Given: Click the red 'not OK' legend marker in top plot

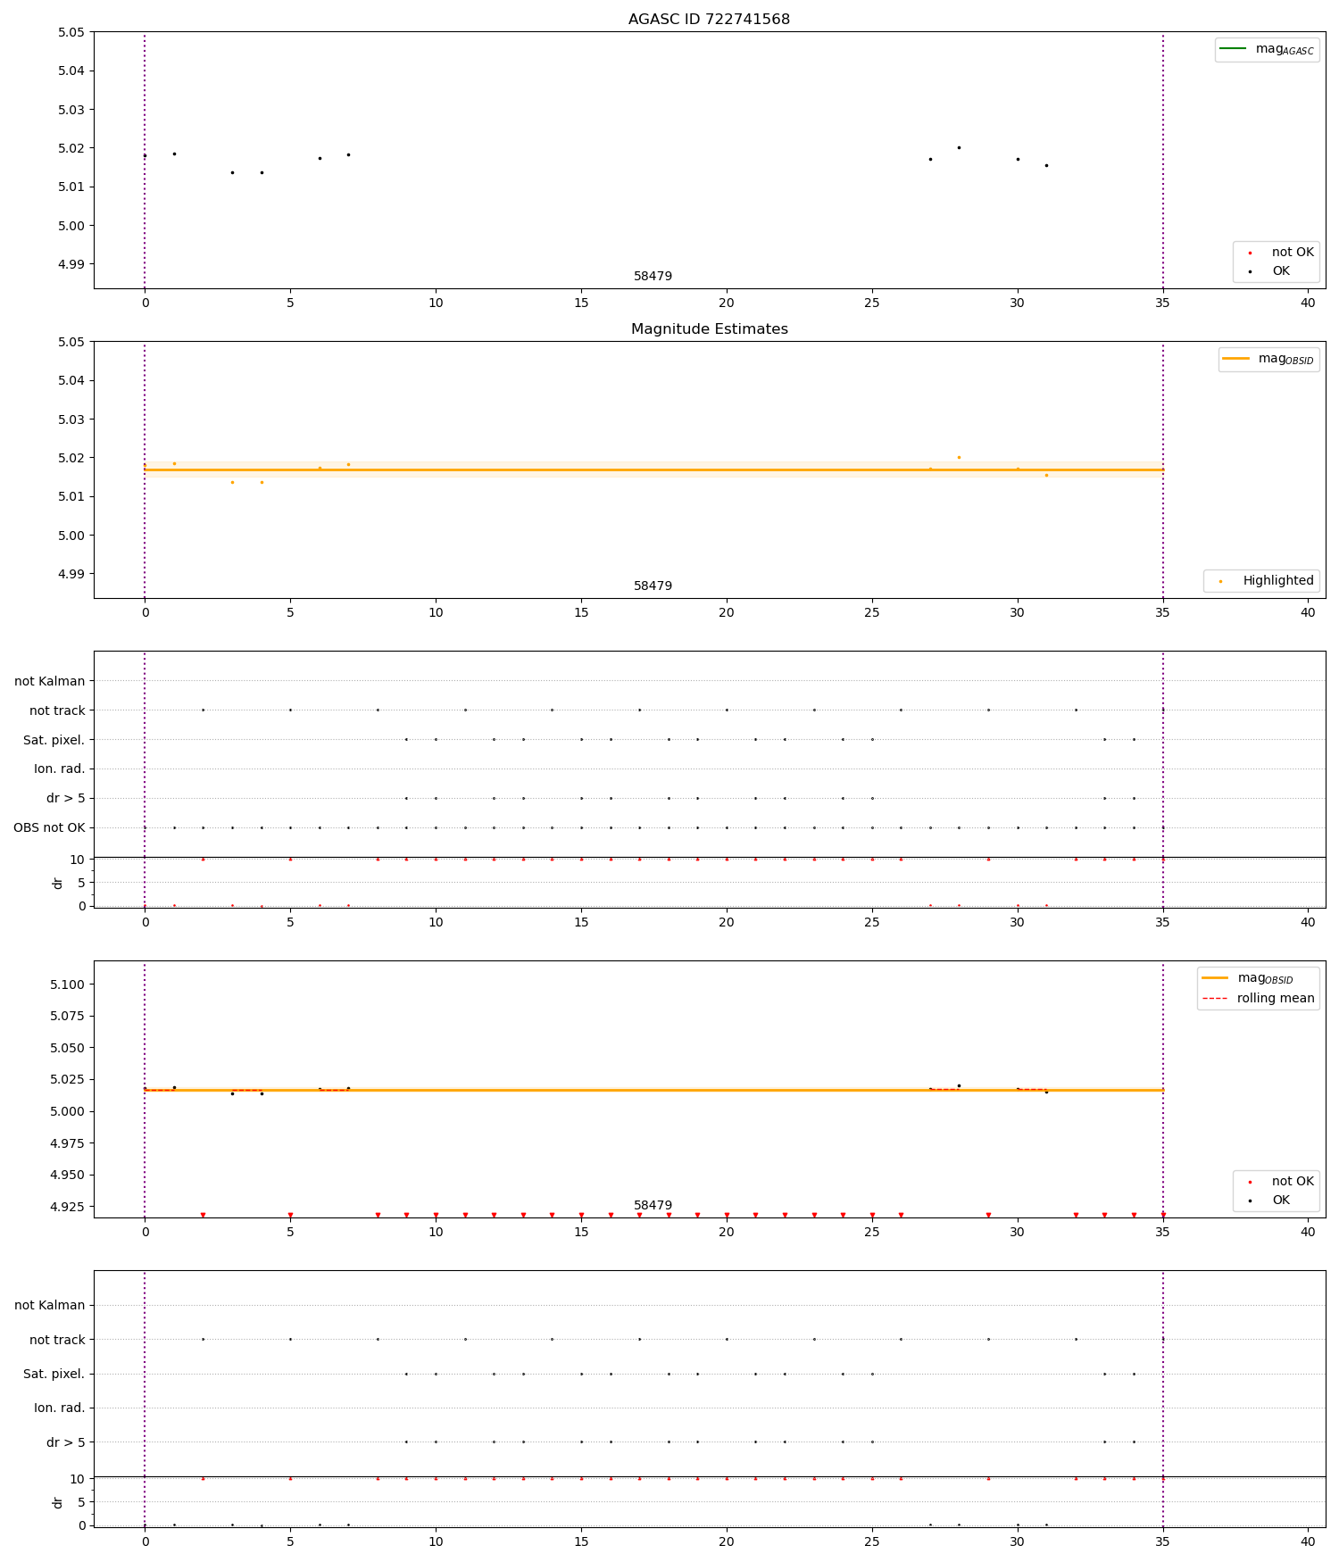Looking at the screenshot, I should pos(1250,253).
